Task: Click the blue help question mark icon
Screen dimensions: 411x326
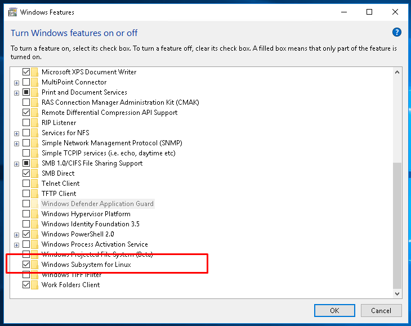Action: click(x=396, y=32)
